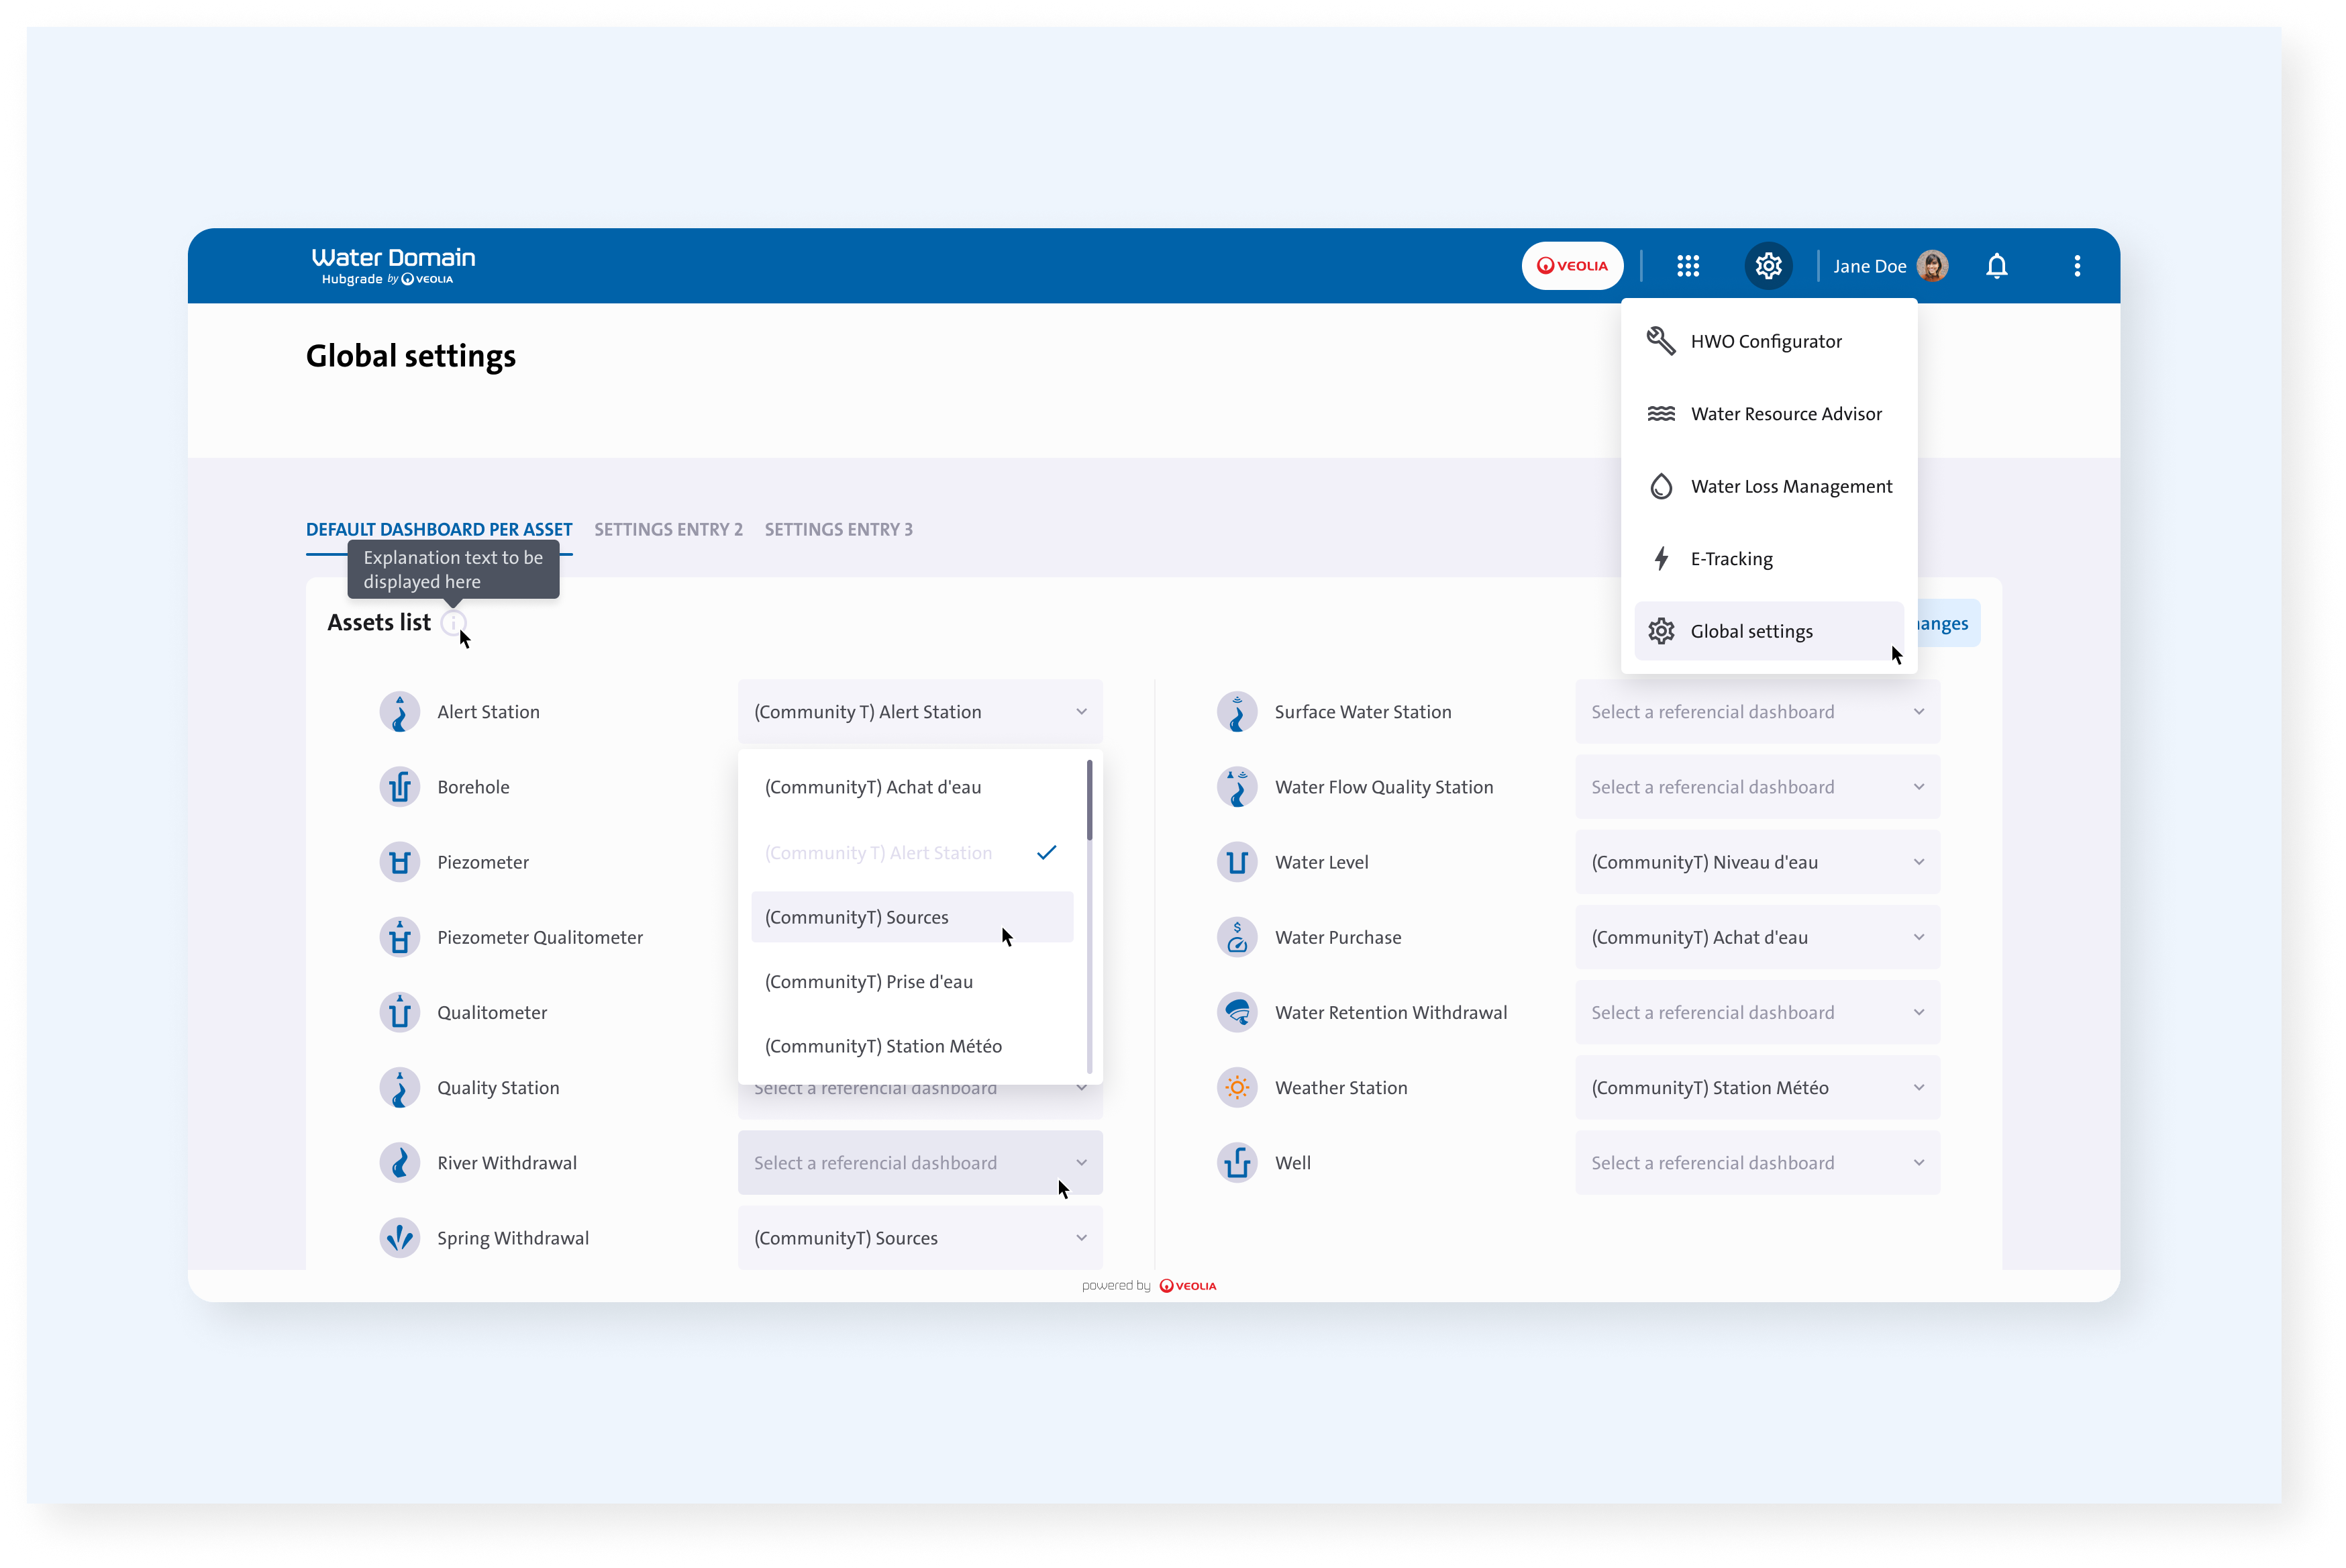
Task: Click Jane Doe's avatar picture
Action: pyautogui.click(x=1932, y=266)
